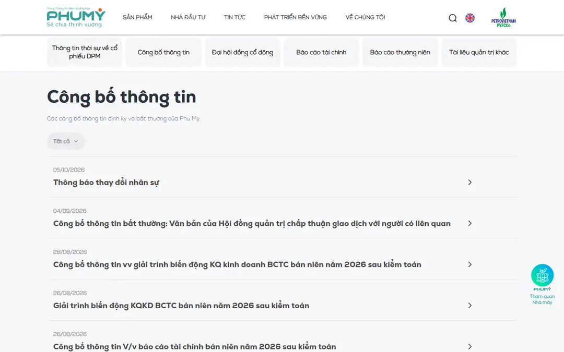The height and width of the screenshot is (352, 564).
Task: Click chevron beside V/v báo cáo tài chính row
Action: (470, 347)
